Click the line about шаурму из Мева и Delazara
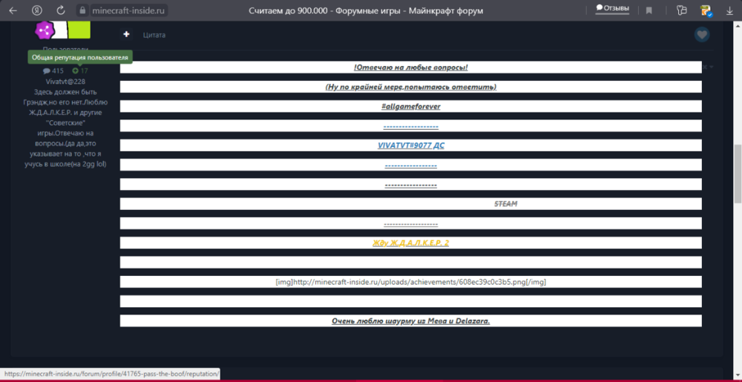The image size is (742, 382). pyautogui.click(x=411, y=321)
